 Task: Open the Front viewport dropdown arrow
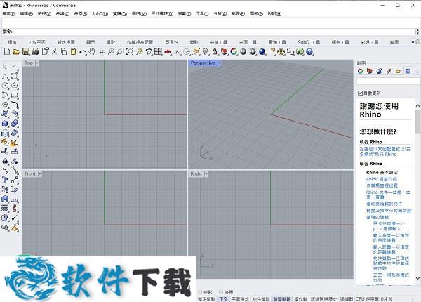click(39, 174)
